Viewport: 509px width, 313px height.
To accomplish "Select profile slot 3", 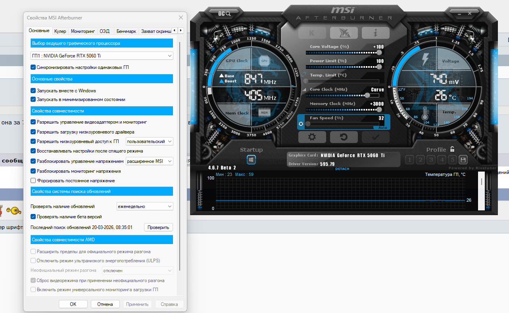I will point(431,160).
